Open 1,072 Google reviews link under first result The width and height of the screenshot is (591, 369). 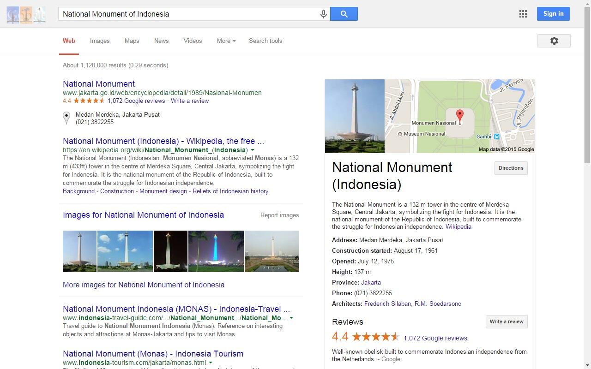click(136, 101)
